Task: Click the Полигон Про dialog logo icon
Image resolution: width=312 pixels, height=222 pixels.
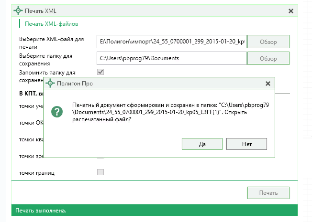Action: point(50,83)
